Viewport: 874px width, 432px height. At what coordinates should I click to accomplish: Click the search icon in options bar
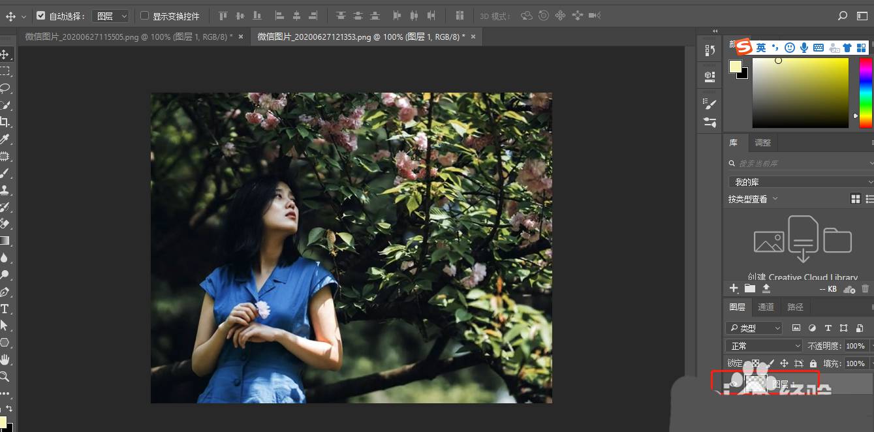click(842, 16)
